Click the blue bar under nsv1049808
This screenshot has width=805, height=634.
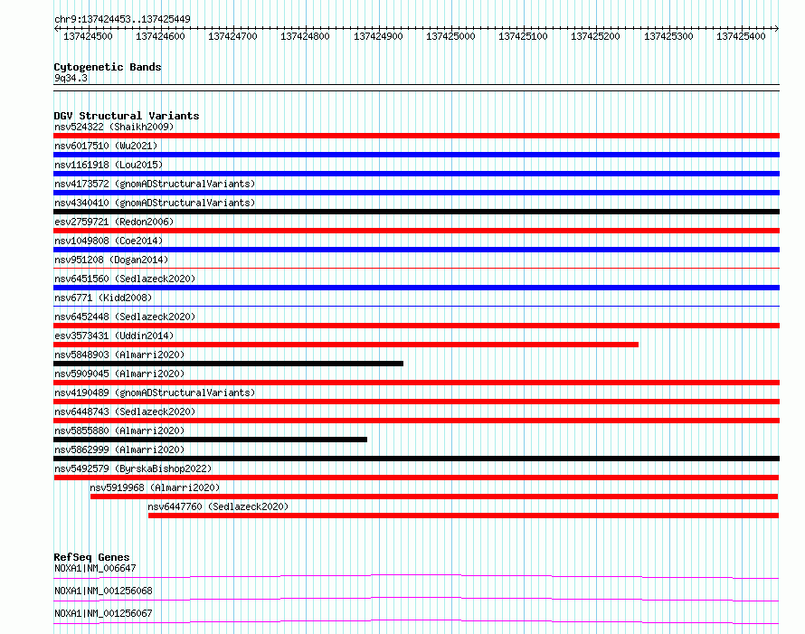416,250
